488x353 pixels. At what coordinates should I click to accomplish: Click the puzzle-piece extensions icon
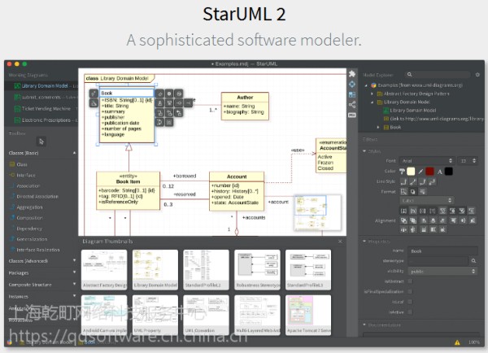(351, 74)
